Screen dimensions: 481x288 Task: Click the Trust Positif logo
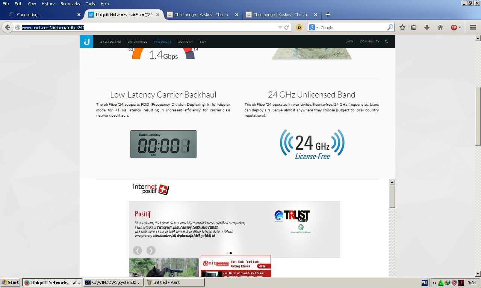click(292, 216)
